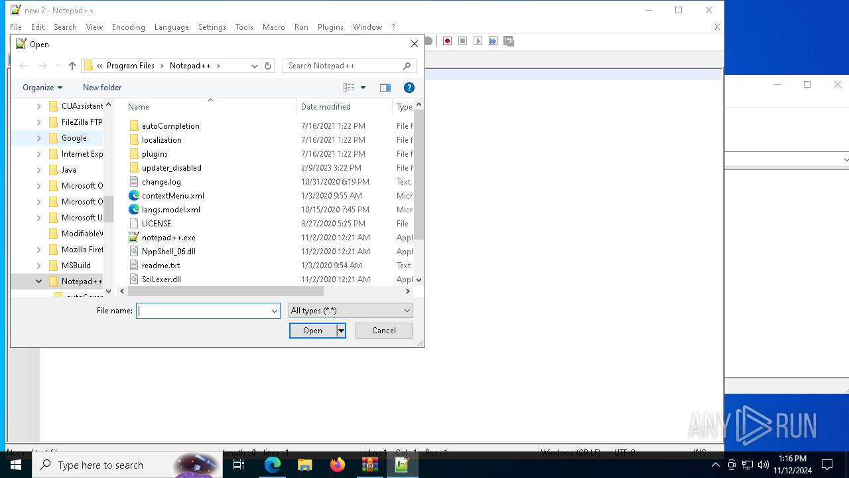Image resolution: width=849 pixels, height=478 pixels.
Task: Go up one folder level
Action: coord(72,66)
